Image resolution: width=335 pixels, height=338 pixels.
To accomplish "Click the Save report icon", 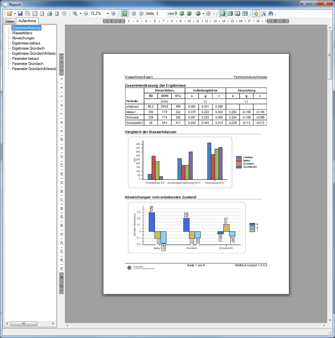I will point(20,13).
